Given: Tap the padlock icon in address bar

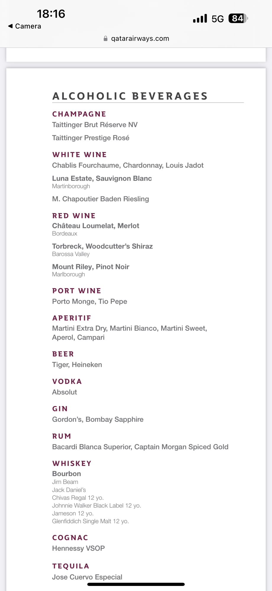Looking at the screenshot, I should click(106, 39).
